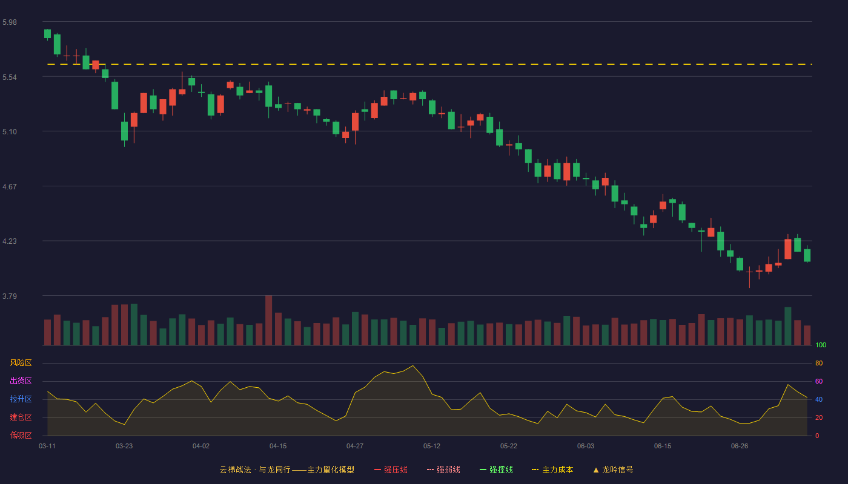This screenshot has height=484, width=848.
Task: Click the 03-23 date label
Action: tap(124, 446)
